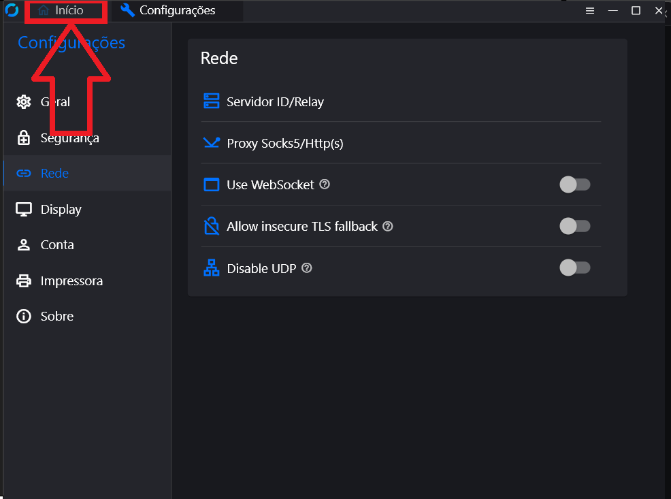Image resolution: width=671 pixels, height=499 pixels.
Task: Click help icon beside Disable UDP
Action: (307, 268)
